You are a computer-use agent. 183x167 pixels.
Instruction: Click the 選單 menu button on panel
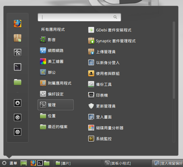[x=9, y=163]
